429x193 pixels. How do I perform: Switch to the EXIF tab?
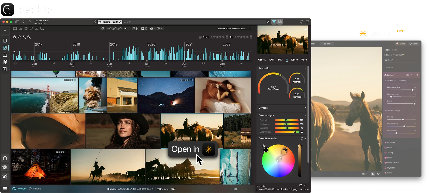[272, 60]
